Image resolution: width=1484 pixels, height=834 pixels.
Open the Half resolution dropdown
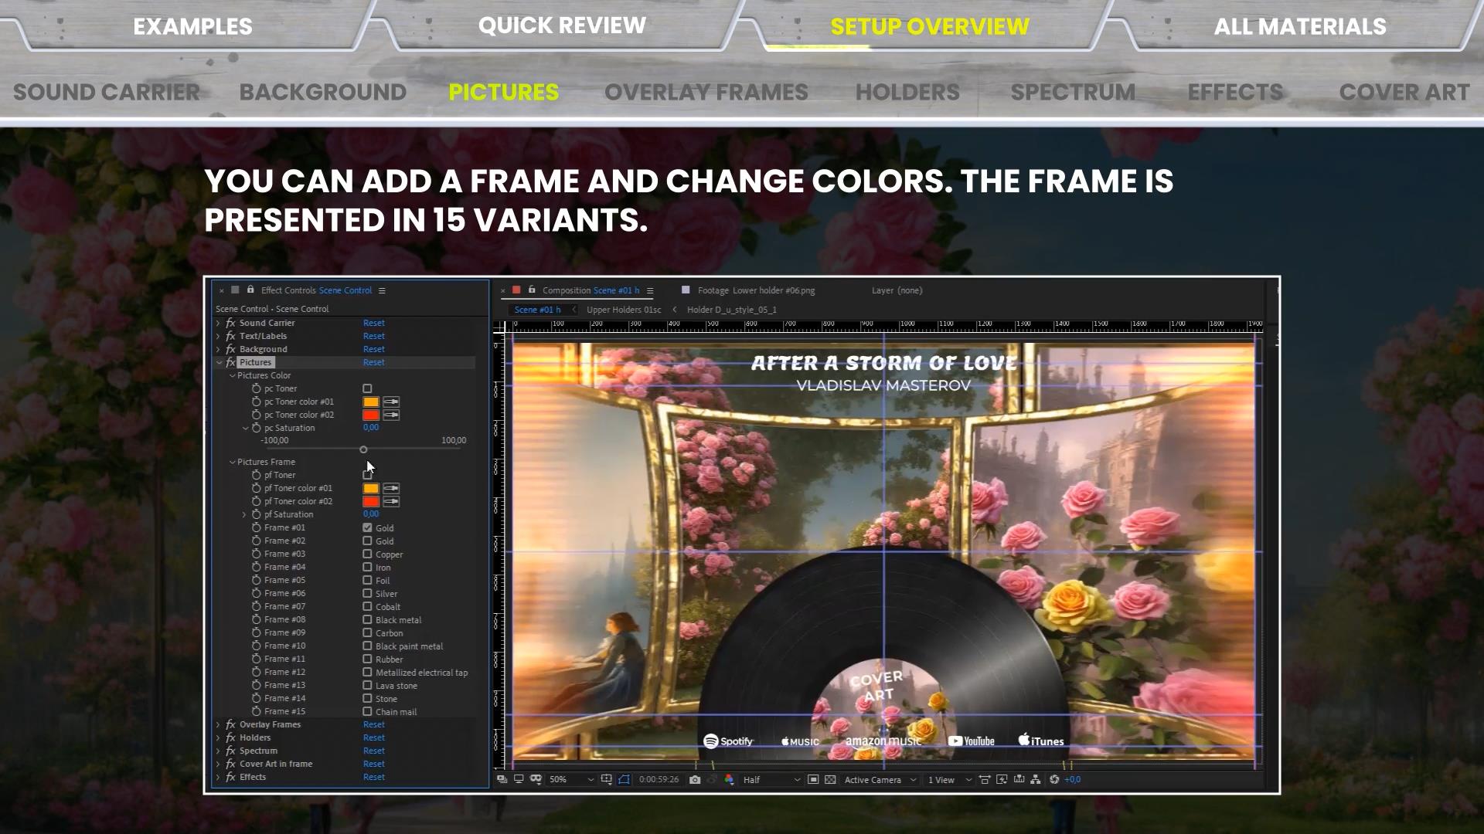click(771, 780)
